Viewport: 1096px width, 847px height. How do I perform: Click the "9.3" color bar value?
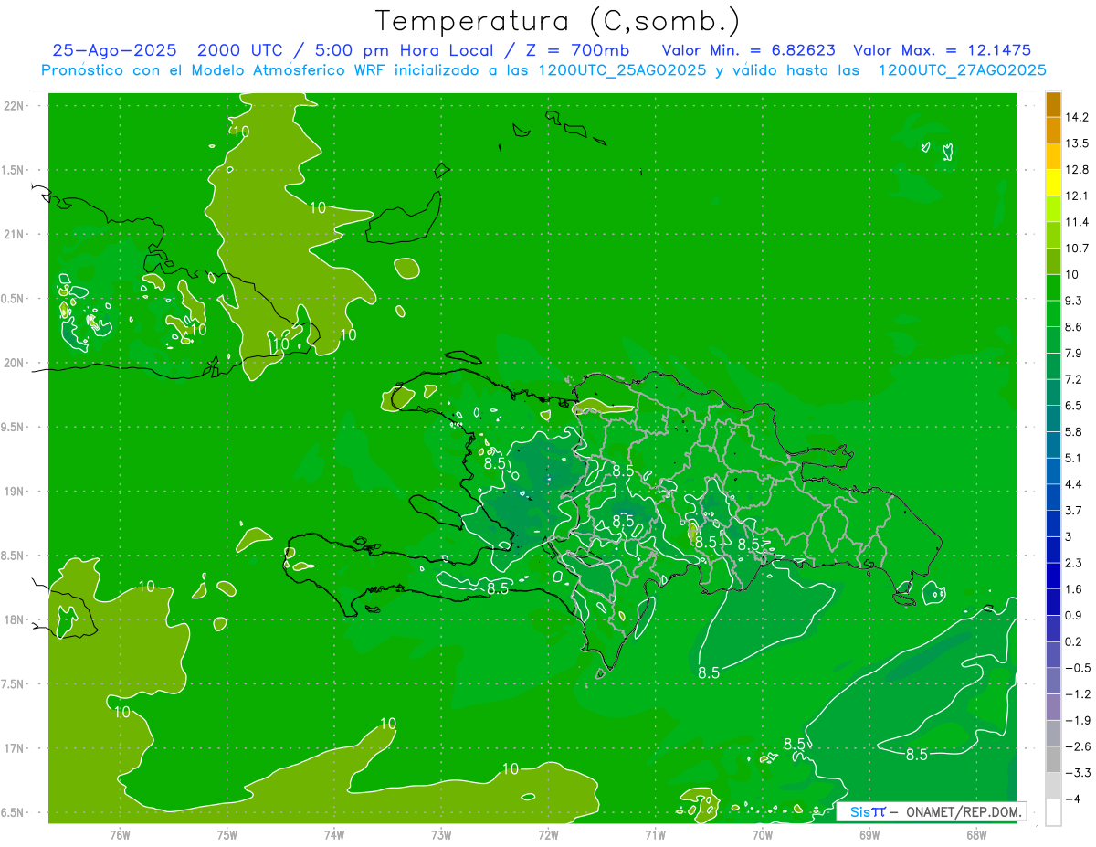pyautogui.click(x=1074, y=301)
